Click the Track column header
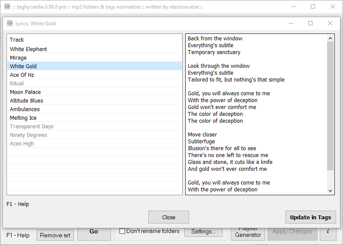Screen dimensions: 343x245 [94, 40]
